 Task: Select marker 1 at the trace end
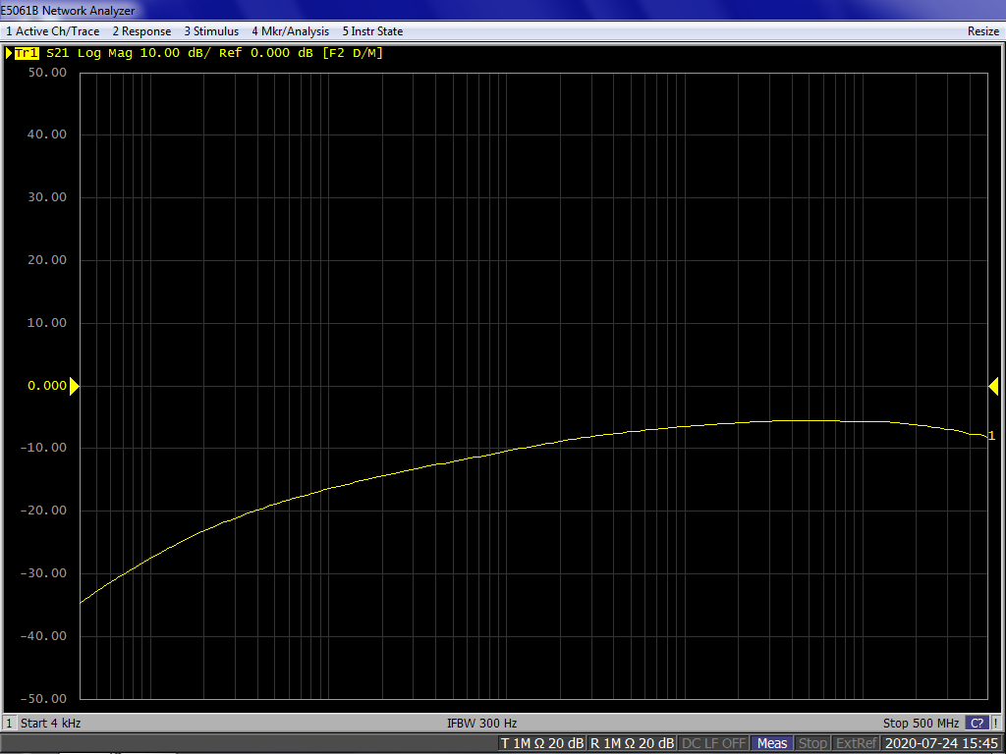click(991, 436)
